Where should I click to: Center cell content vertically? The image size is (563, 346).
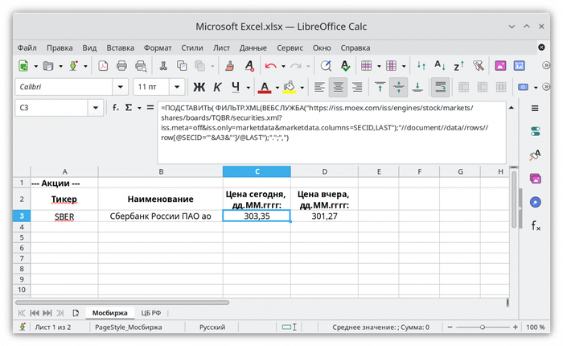tap(399, 87)
